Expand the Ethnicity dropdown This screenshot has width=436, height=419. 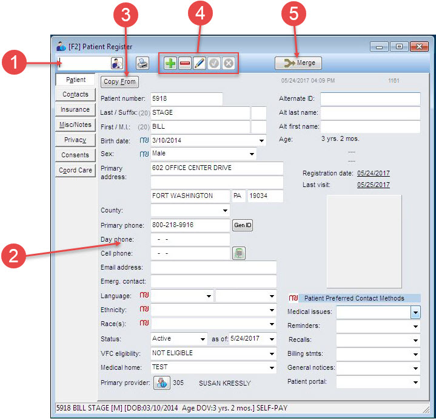[x=272, y=310]
